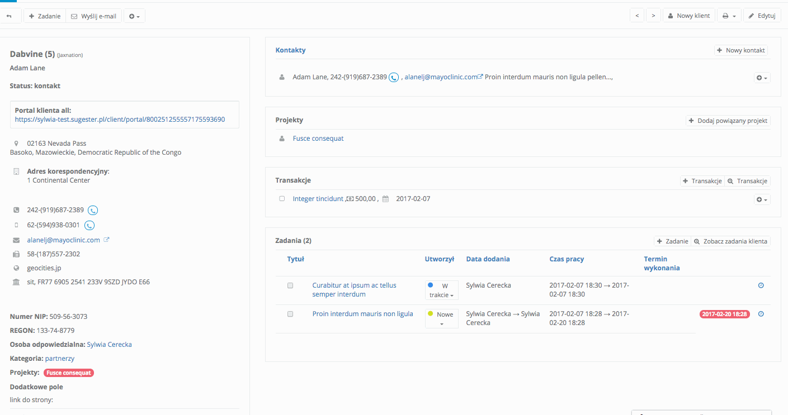
Task: Open the client portal URL link
Action: point(120,120)
